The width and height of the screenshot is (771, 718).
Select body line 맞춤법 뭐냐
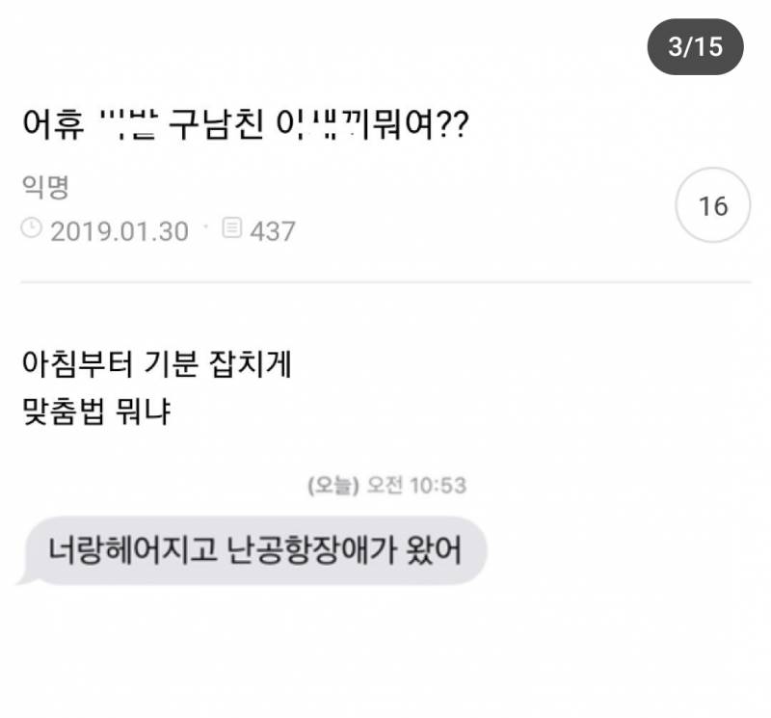coord(96,412)
